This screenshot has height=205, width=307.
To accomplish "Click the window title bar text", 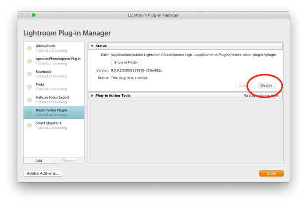I will click(x=153, y=15).
